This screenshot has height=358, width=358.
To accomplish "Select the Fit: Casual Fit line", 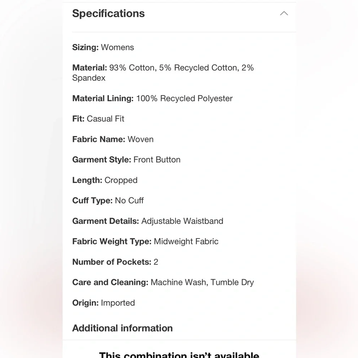I will point(98,119).
